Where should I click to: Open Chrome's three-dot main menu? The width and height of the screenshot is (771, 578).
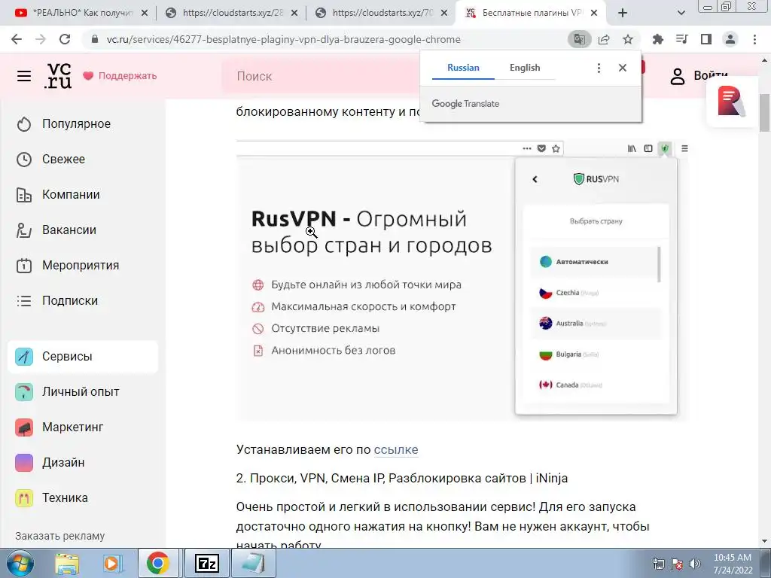tap(754, 39)
